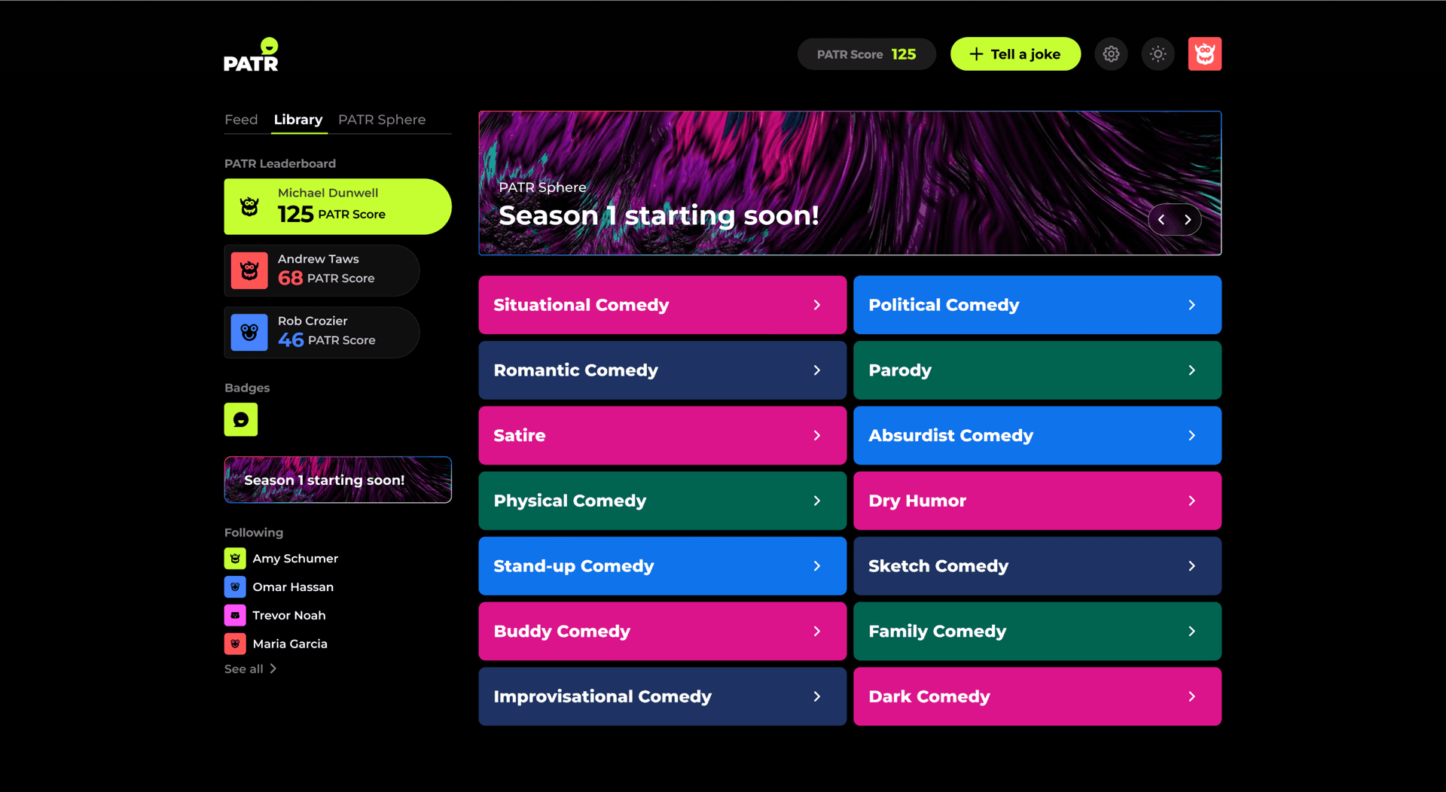Click the PATR logo
The width and height of the screenshot is (1446, 792).
click(252, 54)
